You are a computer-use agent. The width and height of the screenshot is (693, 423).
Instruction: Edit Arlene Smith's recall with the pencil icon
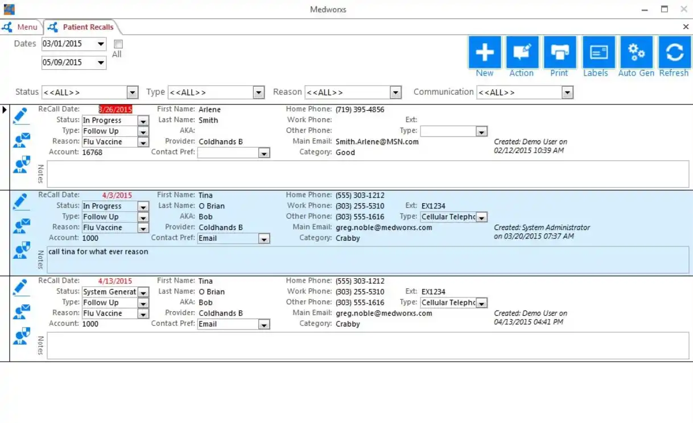click(21, 115)
